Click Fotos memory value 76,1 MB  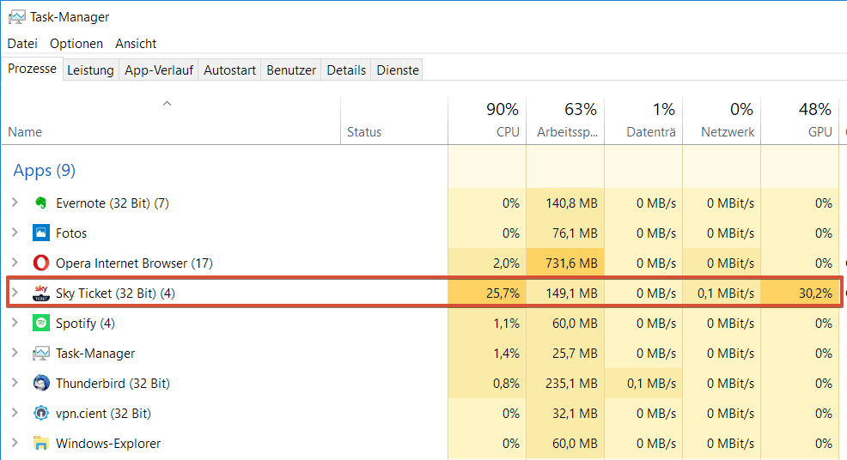(x=575, y=233)
